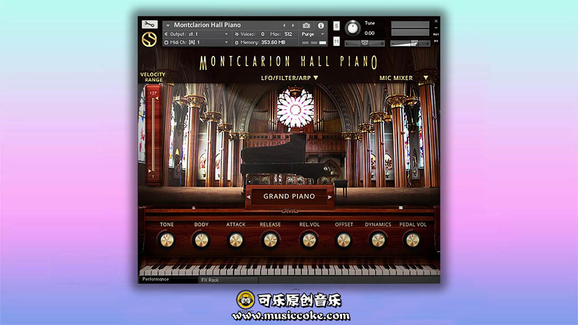Screen dimensions: 578x325
Task: Select previous instrument left of Grand Piano
Action: pos(249,197)
